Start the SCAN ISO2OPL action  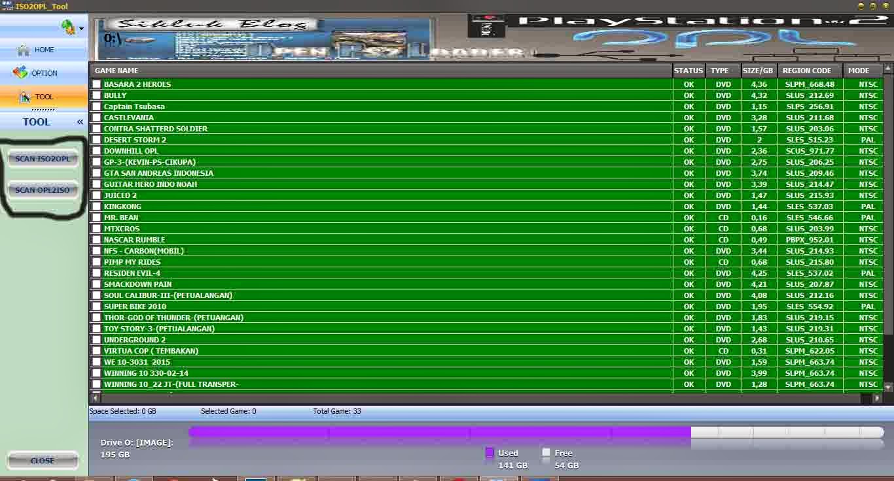click(x=43, y=159)
